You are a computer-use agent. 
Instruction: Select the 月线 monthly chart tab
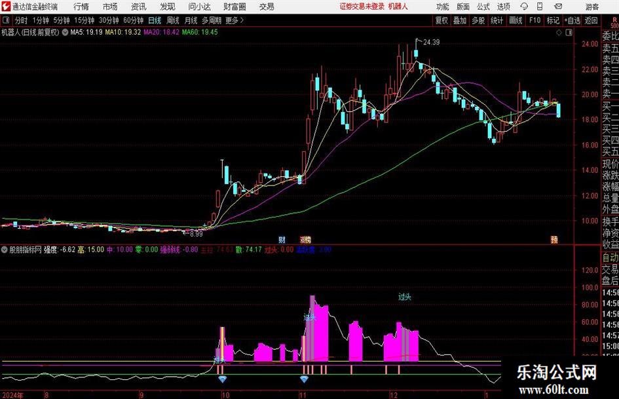[191, 20]
